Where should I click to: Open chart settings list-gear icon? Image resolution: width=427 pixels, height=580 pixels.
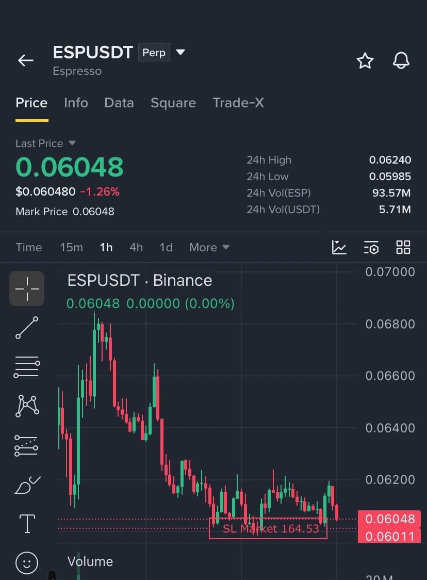[x=371, y=247]
